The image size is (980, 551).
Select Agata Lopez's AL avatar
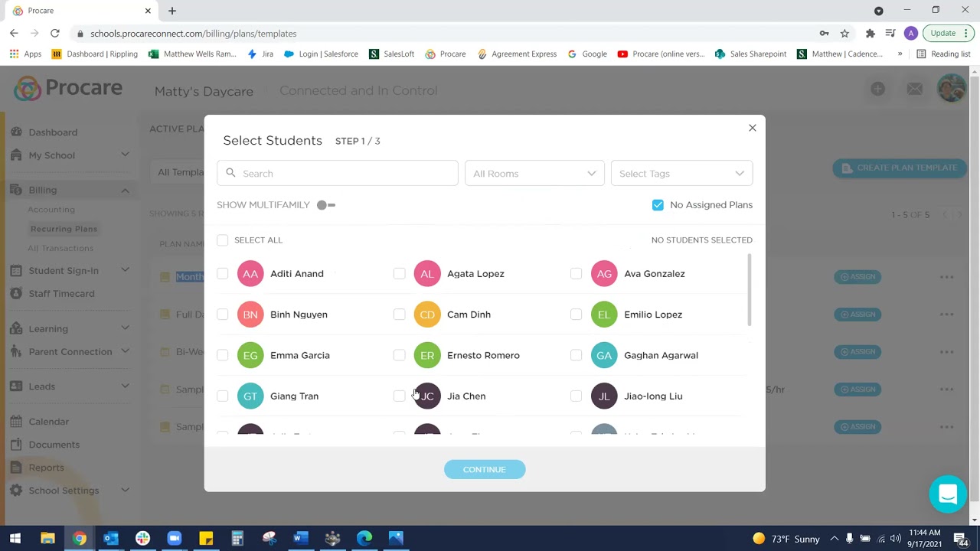(427, 273)
